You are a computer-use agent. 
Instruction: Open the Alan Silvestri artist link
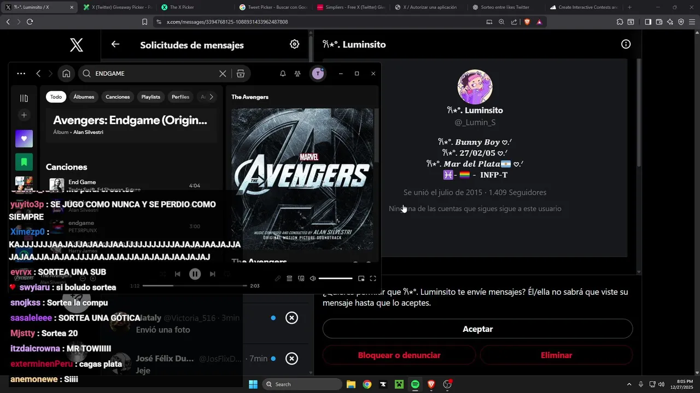88,132
